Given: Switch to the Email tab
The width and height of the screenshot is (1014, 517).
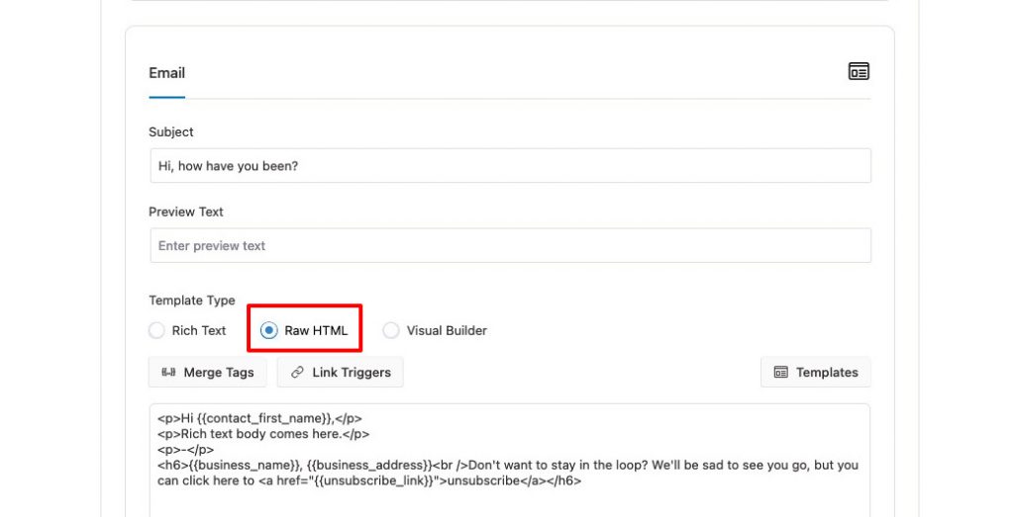Looking at the screenshot, I should tap(166, 73).
